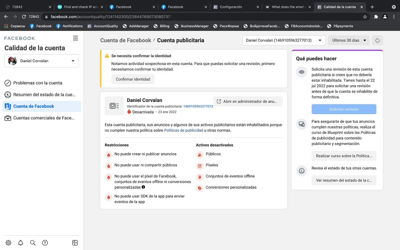Click 'No puede usar ni compartir públicos' restriction
This screenshot has width=400, height=250.
point(146,165)
